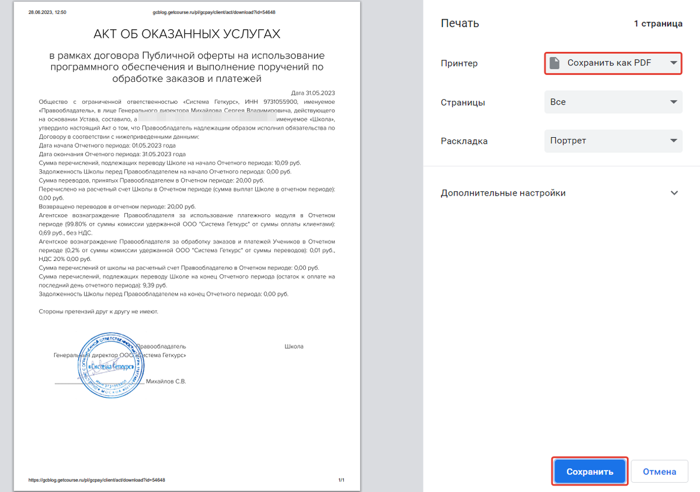Click the Страницы label

pos(462,103)
